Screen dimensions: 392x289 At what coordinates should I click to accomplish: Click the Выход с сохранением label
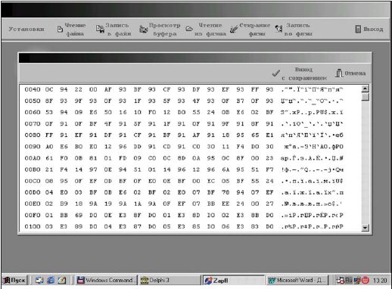click(x=304, y=73)
